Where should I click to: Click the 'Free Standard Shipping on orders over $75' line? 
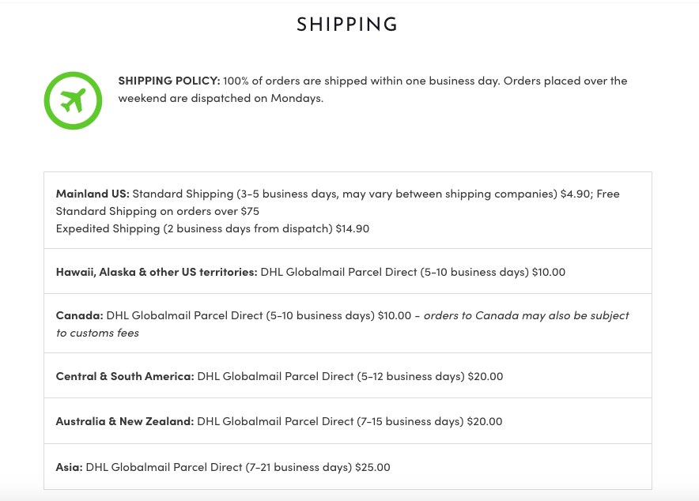click(x=157, y=211)
